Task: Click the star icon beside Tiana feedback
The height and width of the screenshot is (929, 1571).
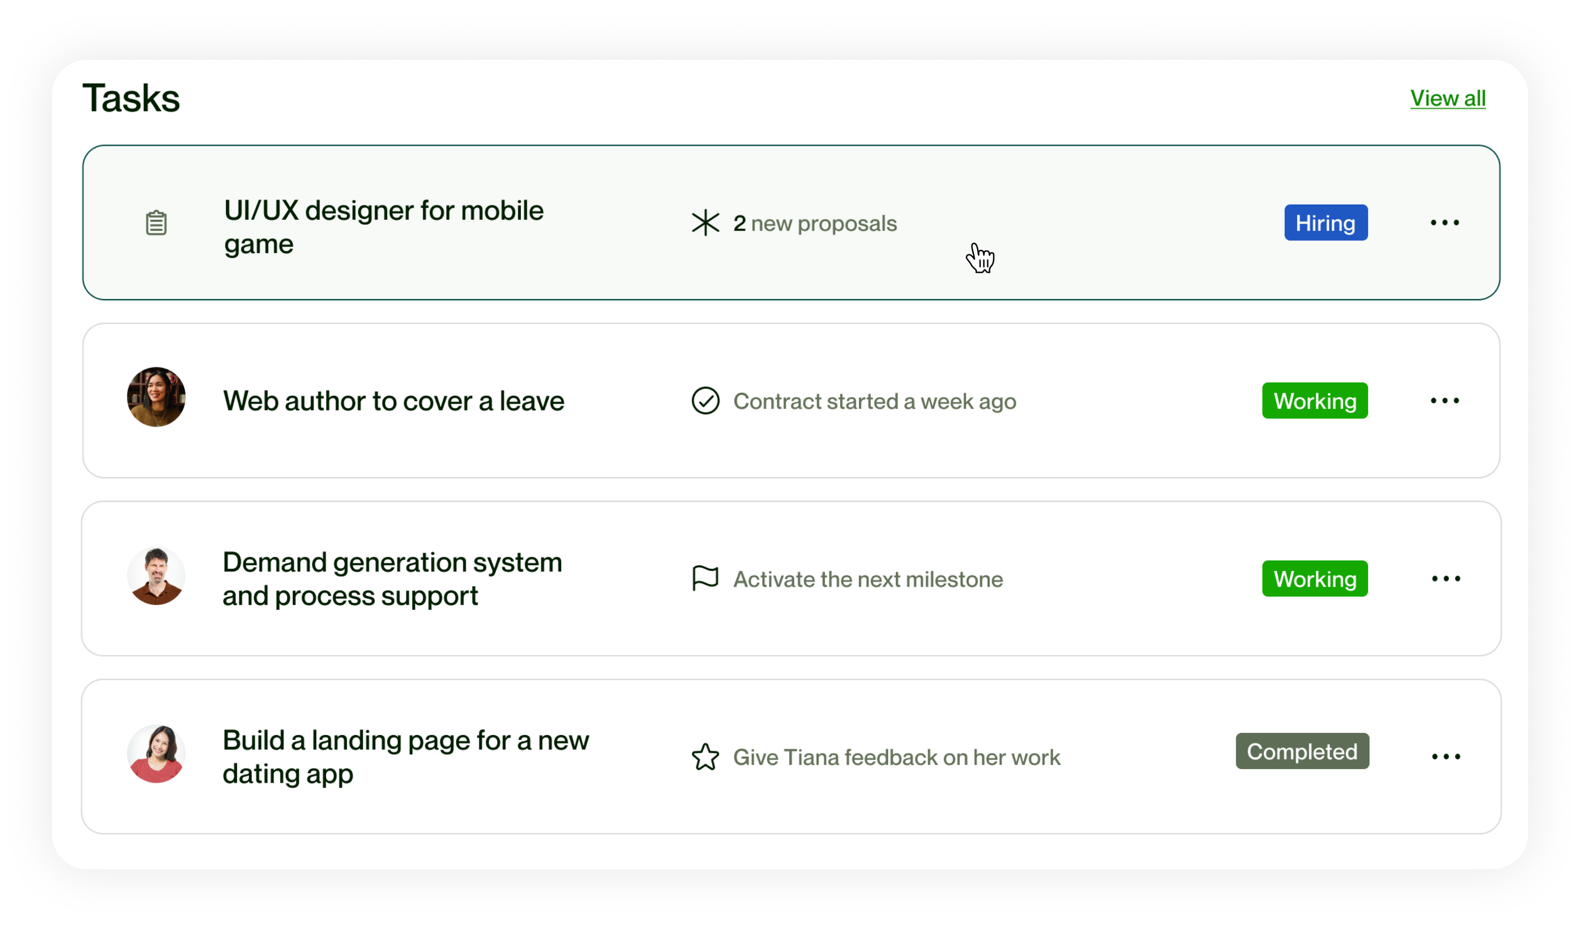Action: [x=705, y=757]
